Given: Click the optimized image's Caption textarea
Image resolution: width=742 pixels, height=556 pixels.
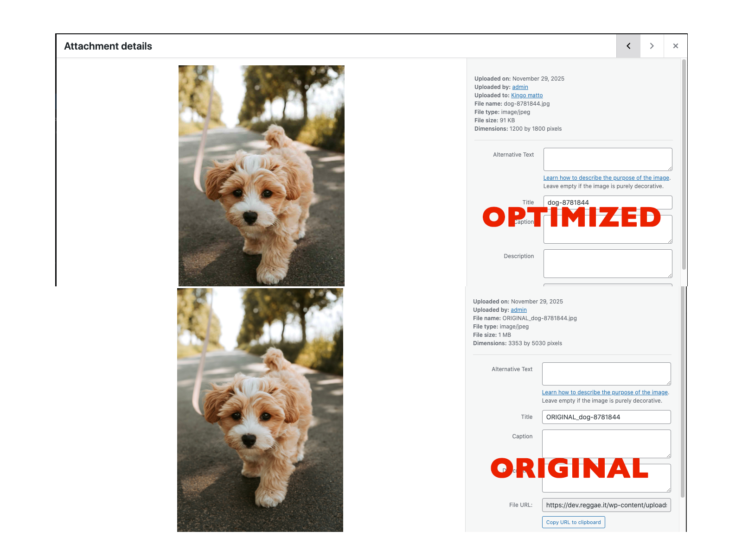Looking at the screenshot, I should 608,229.
